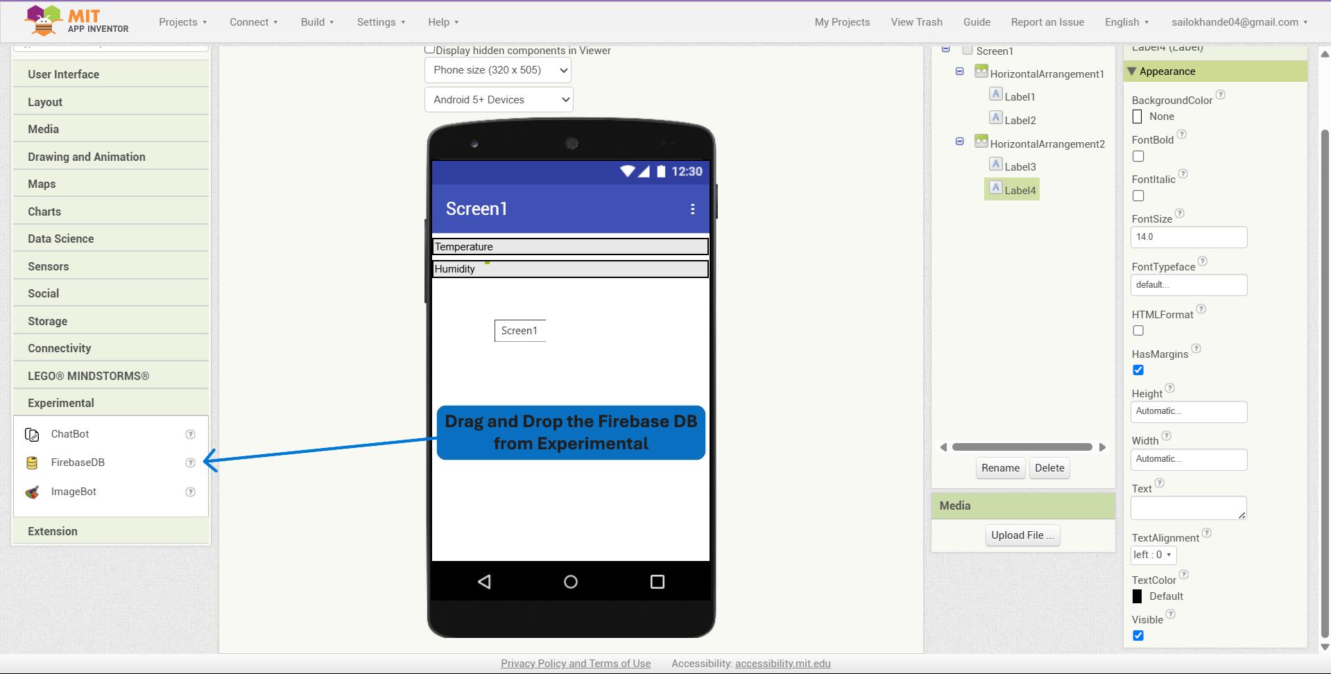This screenshot has width=1331, height=674.
Task: Click HorizontalArrangement1 component icon in tree
Action: [x=981, y=71]
